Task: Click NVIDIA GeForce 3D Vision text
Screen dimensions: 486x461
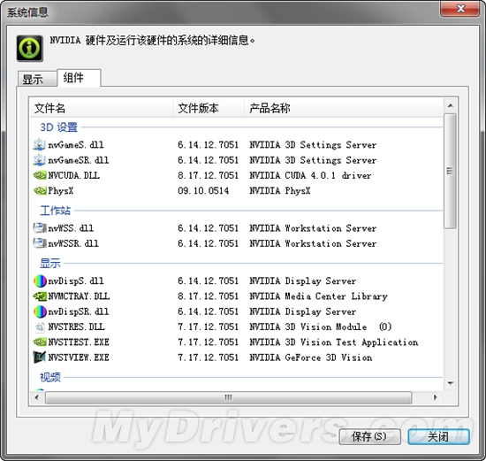Action: pyautogui.click(x=311, y=357)
